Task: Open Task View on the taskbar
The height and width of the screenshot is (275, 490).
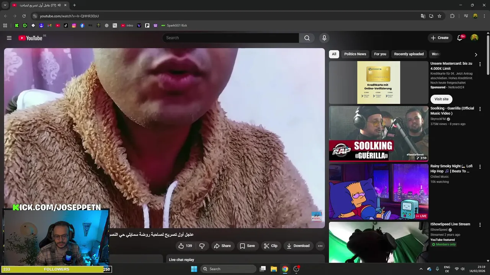Action: click(x=263, y=269)
